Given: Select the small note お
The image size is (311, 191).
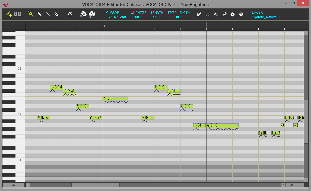Looking at the screenshot, I should (x=283, y=125).
